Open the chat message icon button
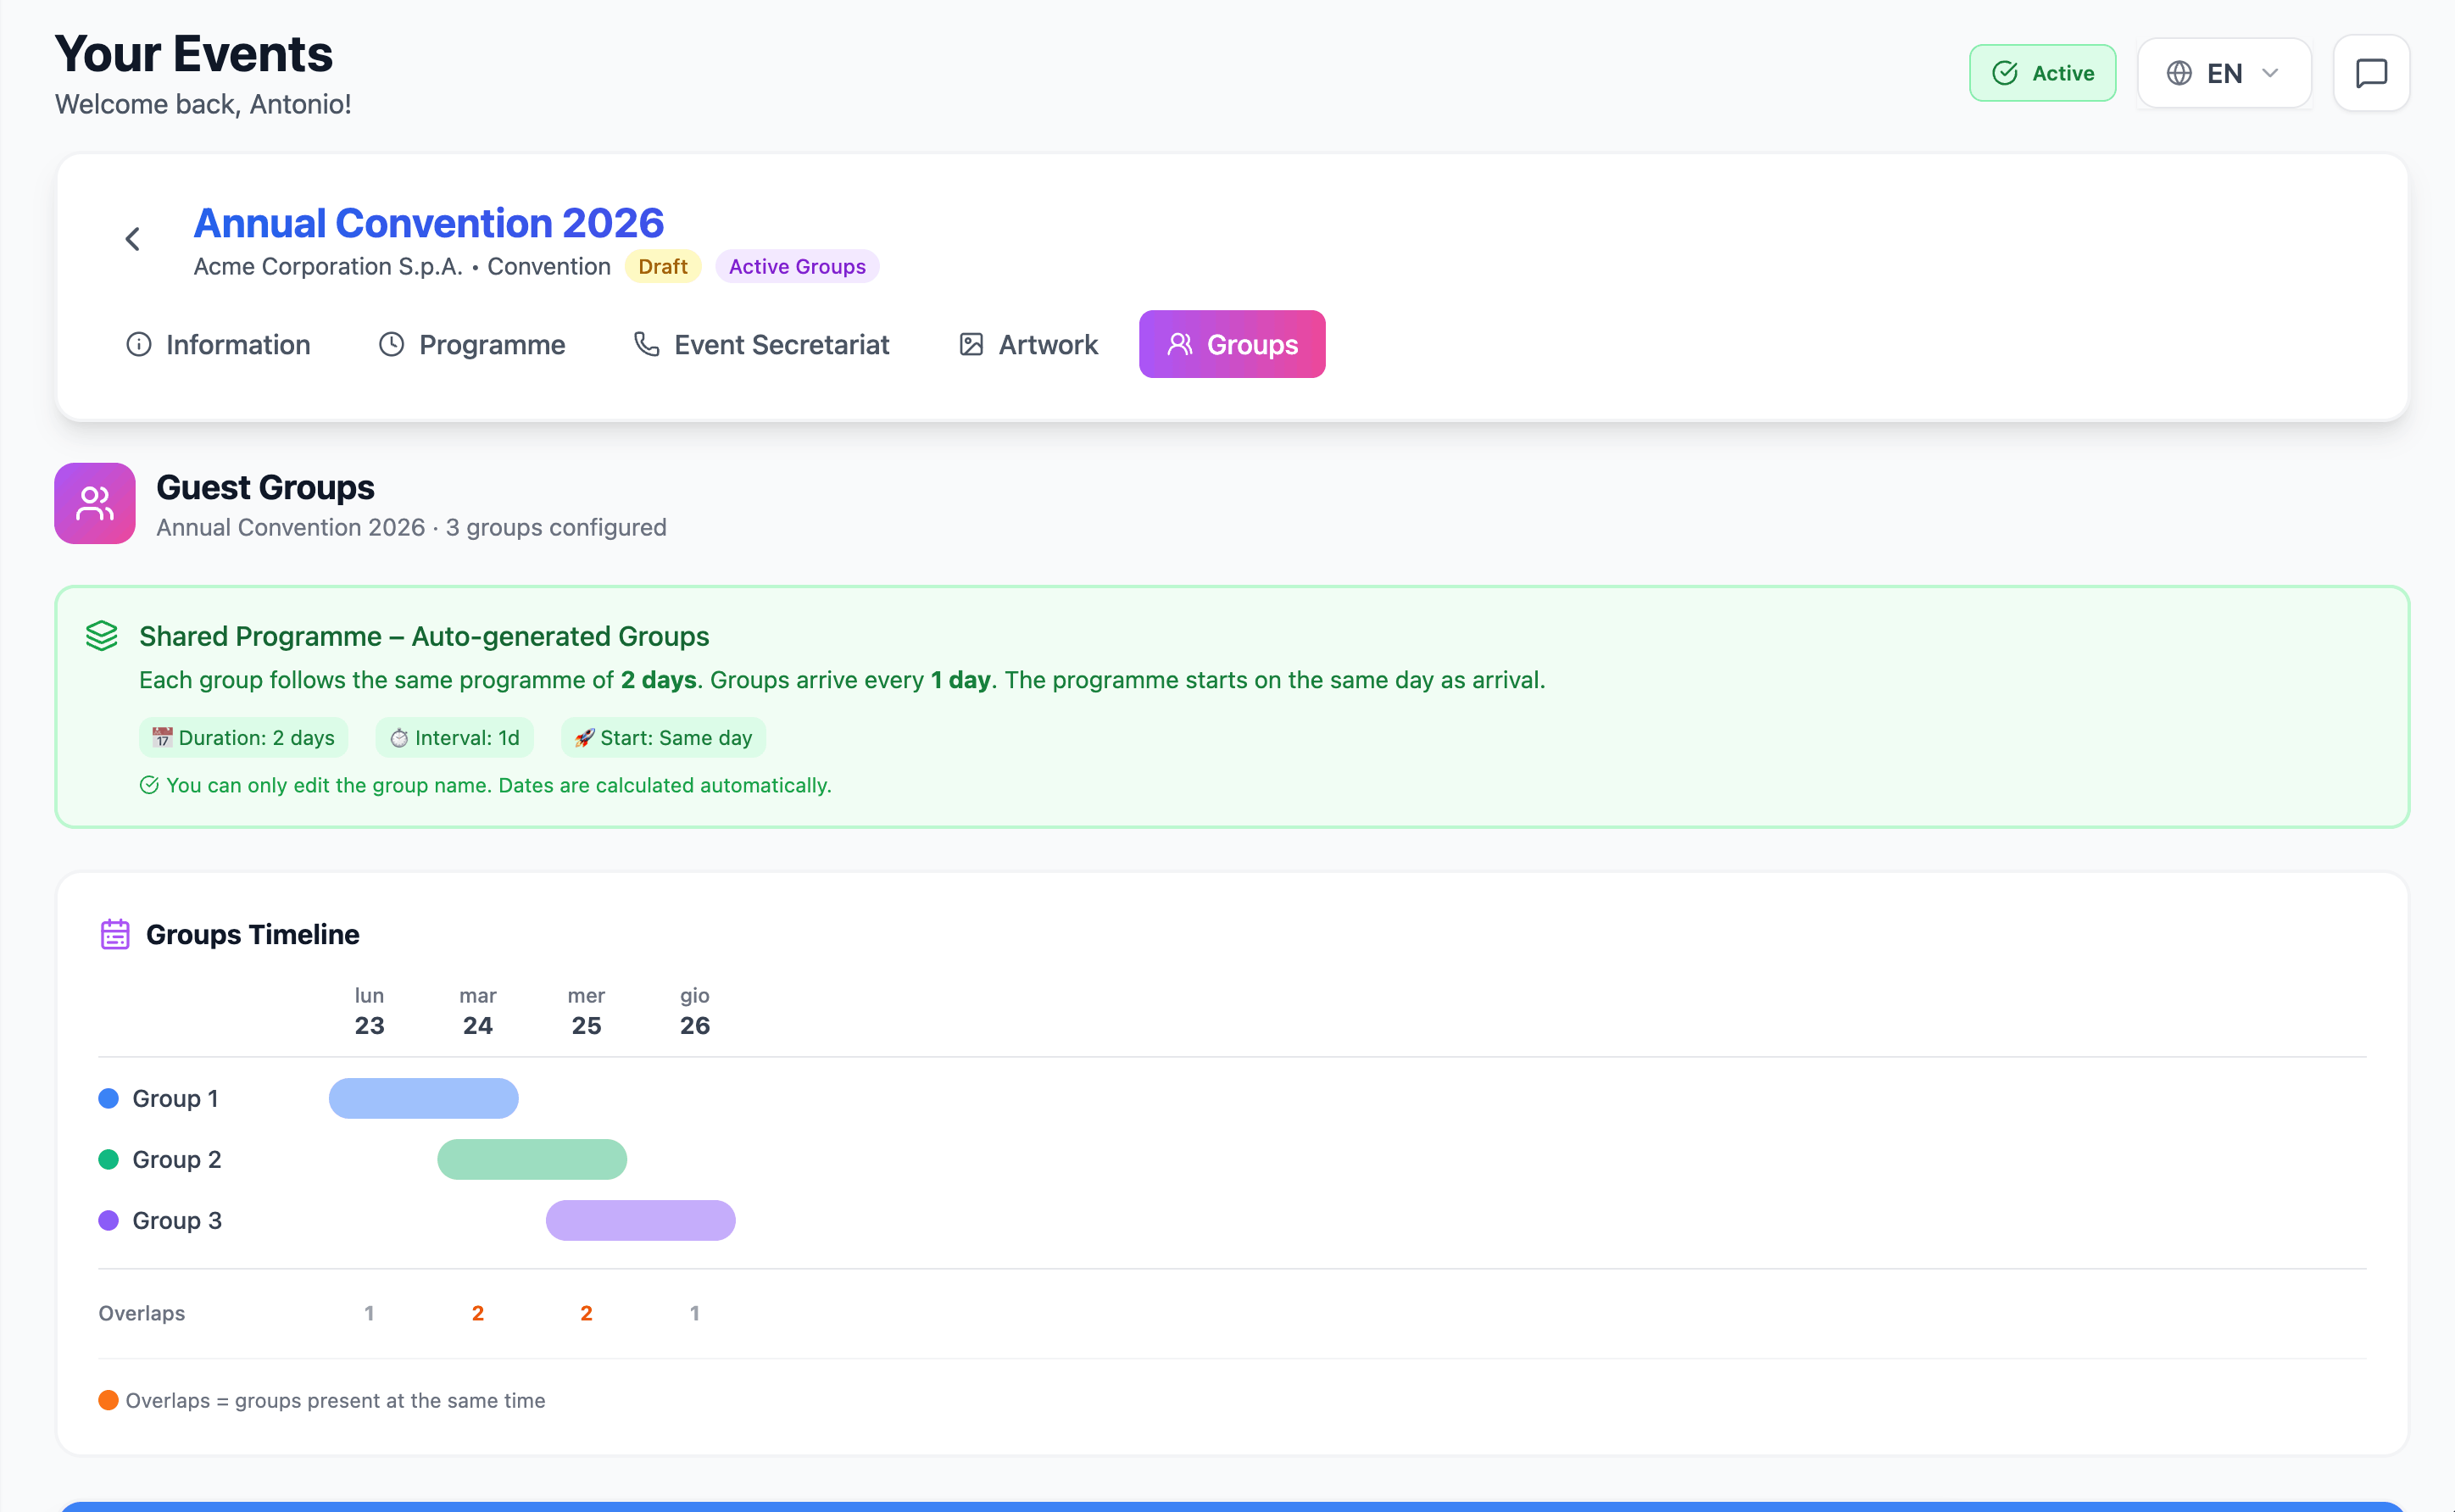Screen dimensions: 2455x1512 pyautogui.click(x=2371, y=73)
